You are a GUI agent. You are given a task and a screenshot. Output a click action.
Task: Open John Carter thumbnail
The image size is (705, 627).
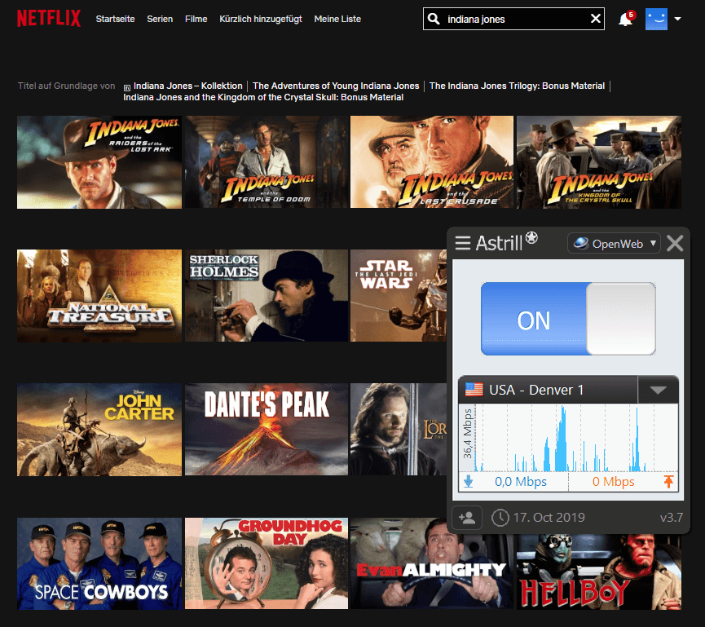(x=99, y=430)
